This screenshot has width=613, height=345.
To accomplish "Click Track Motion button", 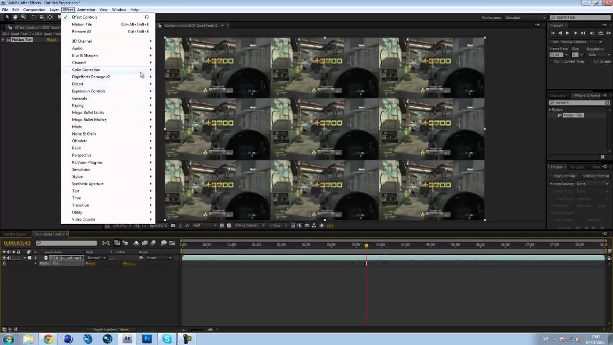I will click(565, 176).
